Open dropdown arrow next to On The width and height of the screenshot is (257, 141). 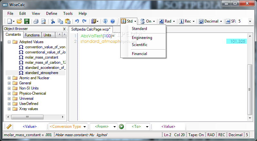(154, 22)
